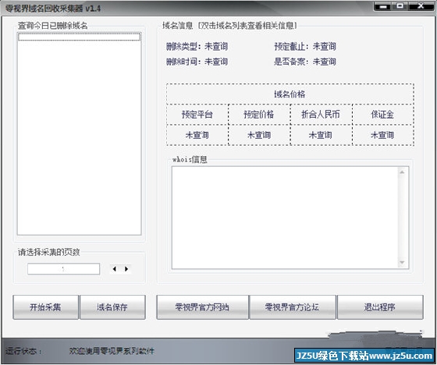Click status text 欢迎使用零视界系列软件

coord(112,351)
